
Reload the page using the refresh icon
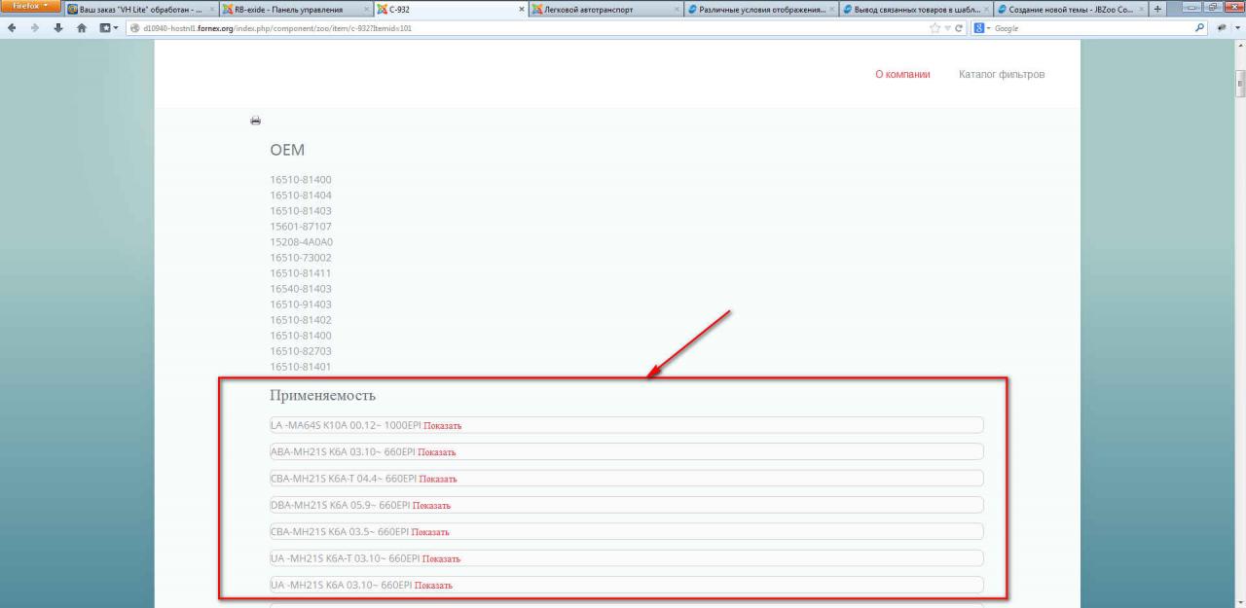tap(958, 27)
